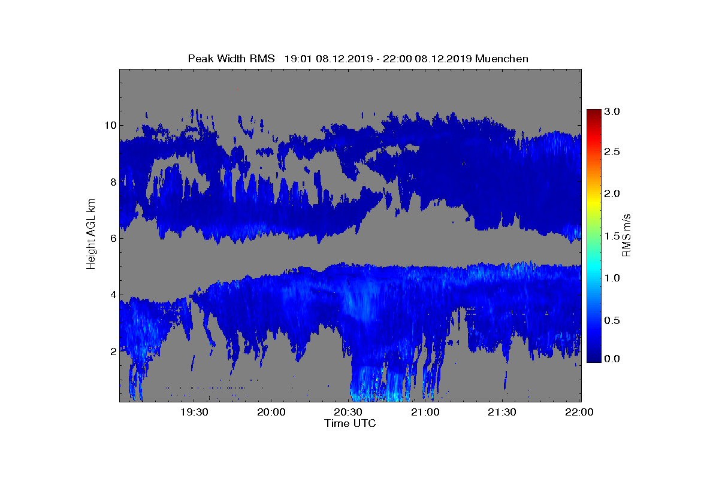Click the colorbar value 2.5

(611, 152)
